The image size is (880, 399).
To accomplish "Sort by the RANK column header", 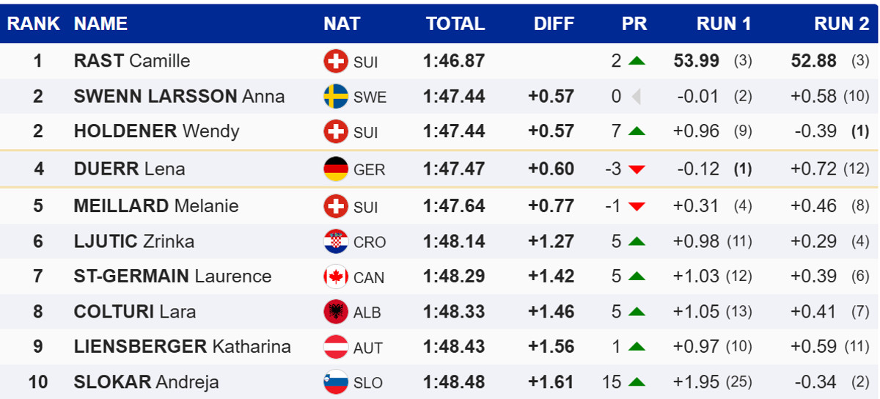I will click(34, 23).
